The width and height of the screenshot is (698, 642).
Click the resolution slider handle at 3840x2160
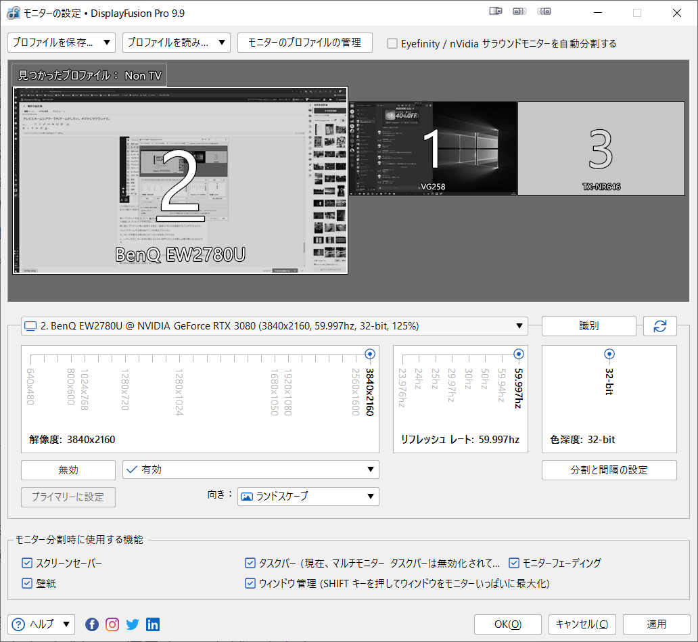[369, 354]
